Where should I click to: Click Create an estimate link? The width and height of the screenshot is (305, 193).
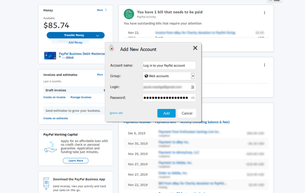coord(56,118)
